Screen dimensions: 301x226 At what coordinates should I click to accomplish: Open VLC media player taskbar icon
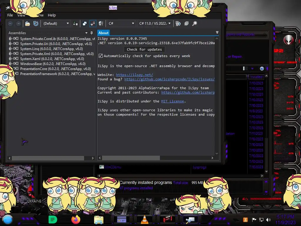pos(145,220)
